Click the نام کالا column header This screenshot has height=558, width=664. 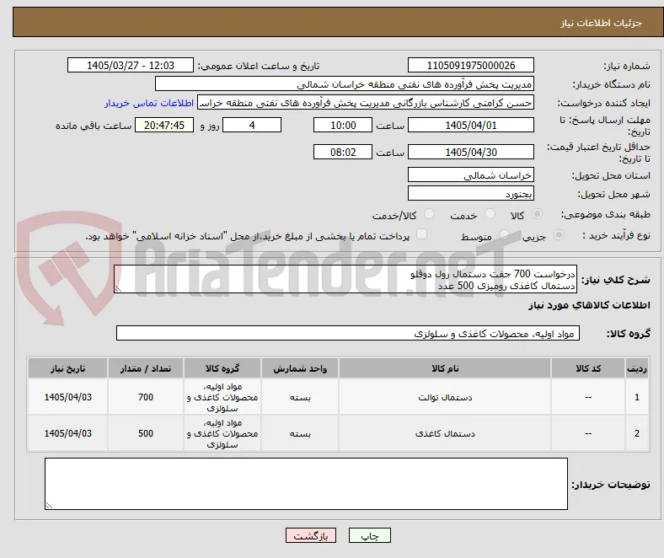445,368
